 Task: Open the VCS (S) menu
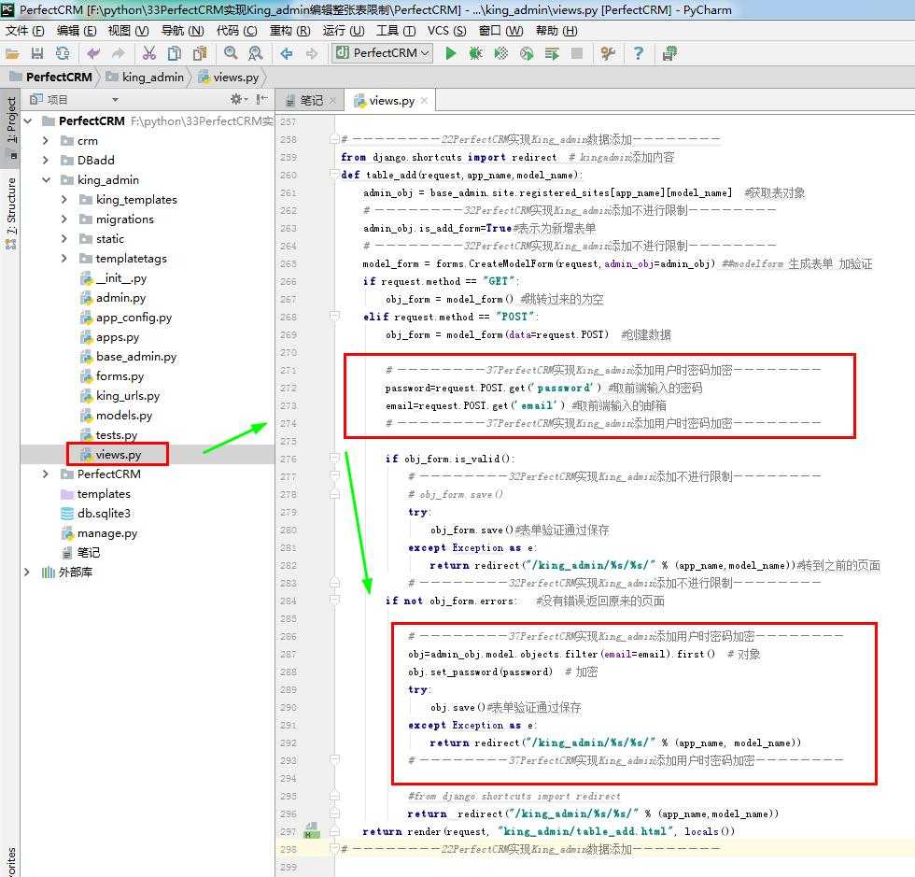(447, 31)
